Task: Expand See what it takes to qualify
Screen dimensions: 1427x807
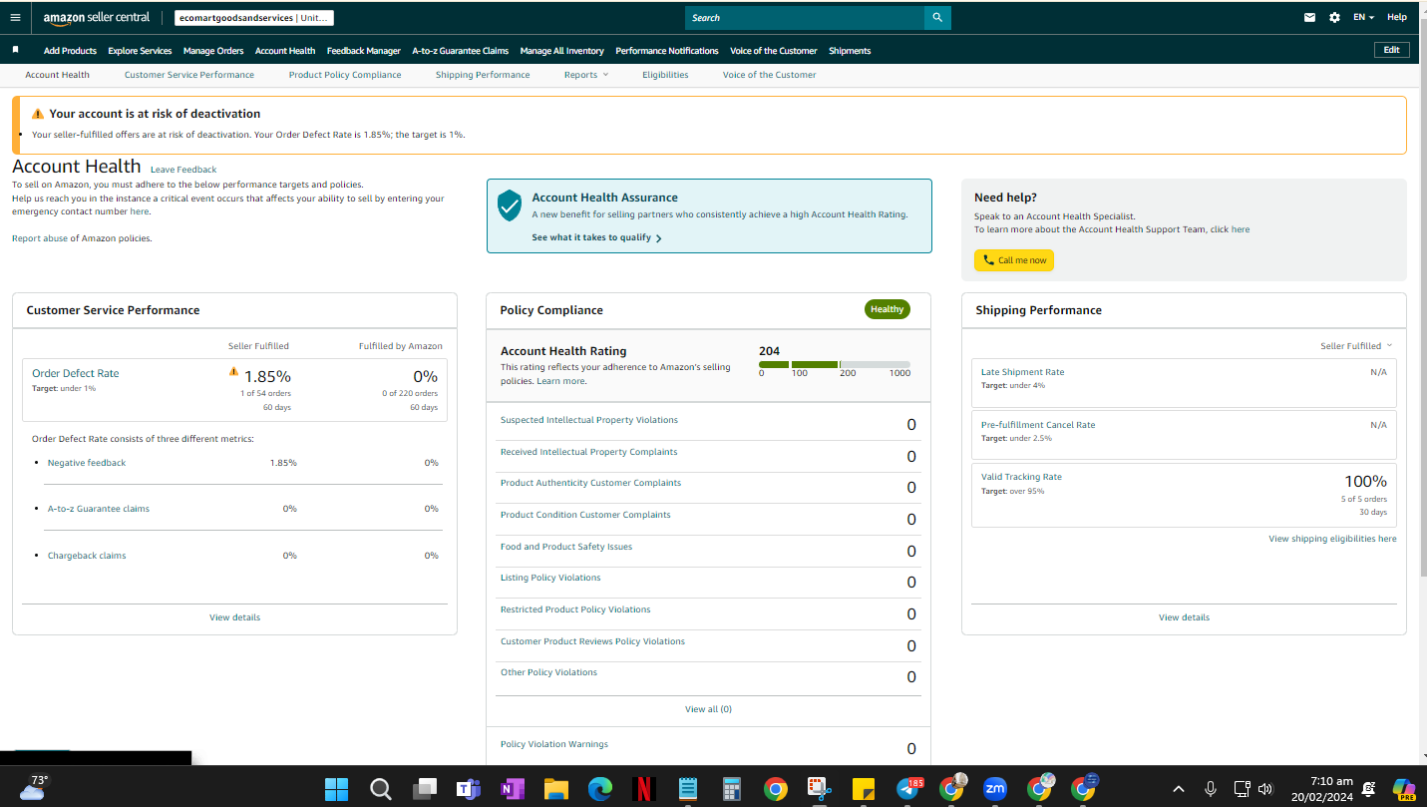Action: coord(597,237)
